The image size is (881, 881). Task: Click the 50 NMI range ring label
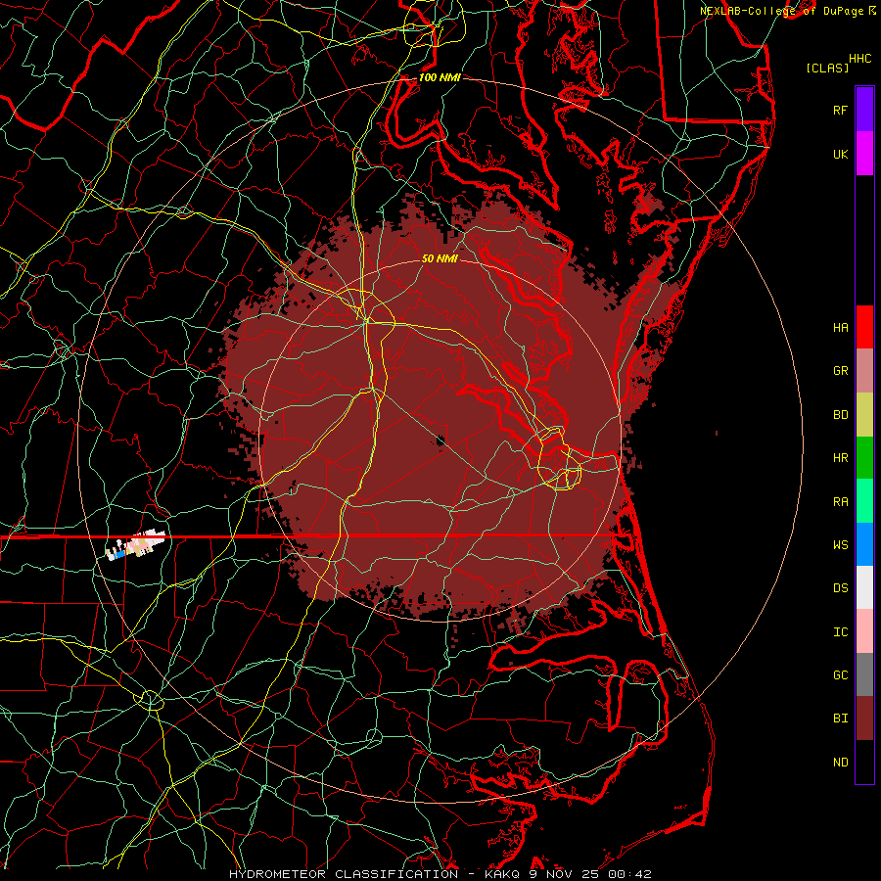point(440,258)
